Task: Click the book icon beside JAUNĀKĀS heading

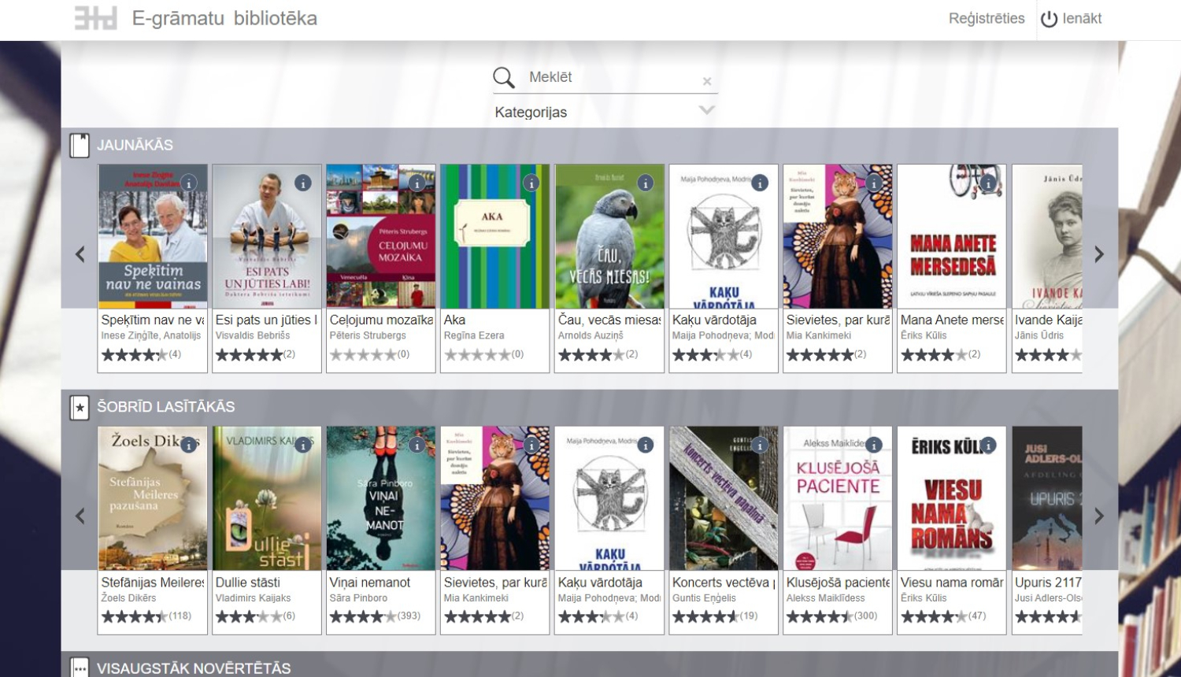Action: pos(79,144)
